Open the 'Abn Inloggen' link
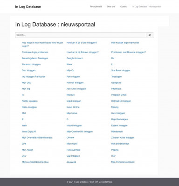 click(x=73, y=77)
